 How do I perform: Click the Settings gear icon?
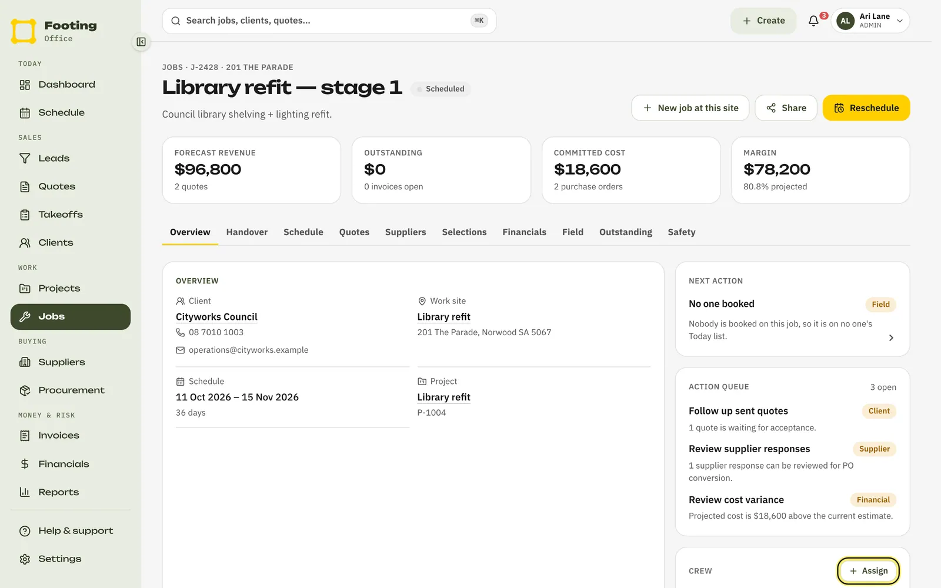coord(25,559)
